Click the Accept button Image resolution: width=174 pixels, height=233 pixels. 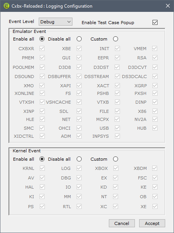[x=152, y=223]
